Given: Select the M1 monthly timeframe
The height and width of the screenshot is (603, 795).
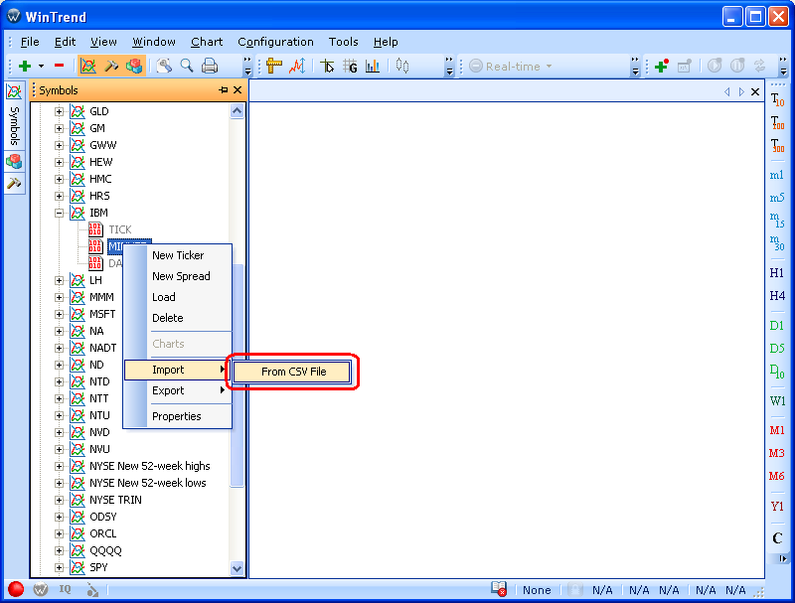Looking at the screenshot, I should 777,430.
